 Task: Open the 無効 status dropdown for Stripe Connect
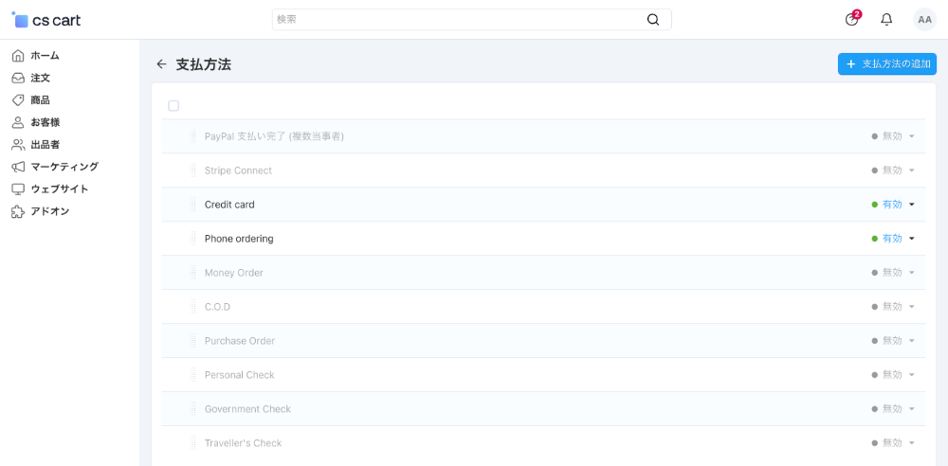(x=893, y=170)
